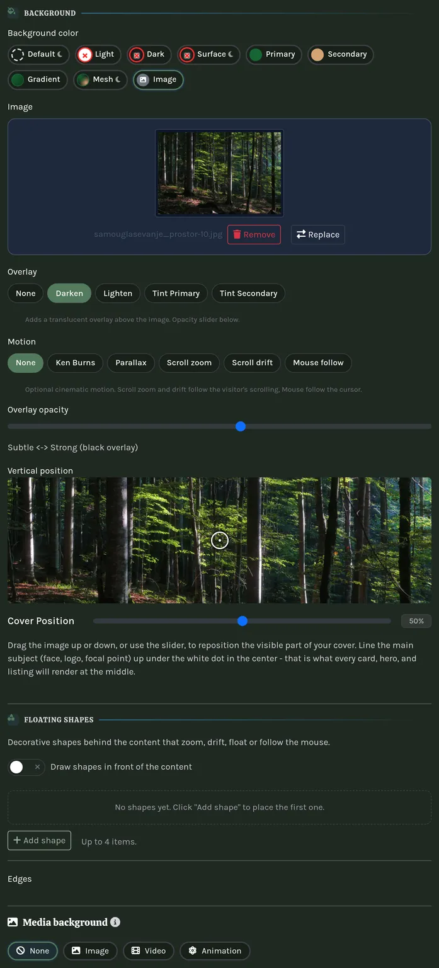This screenshot has height=968, width=439.
Task: Pick the Primary background color
Action: pos(274,54)
